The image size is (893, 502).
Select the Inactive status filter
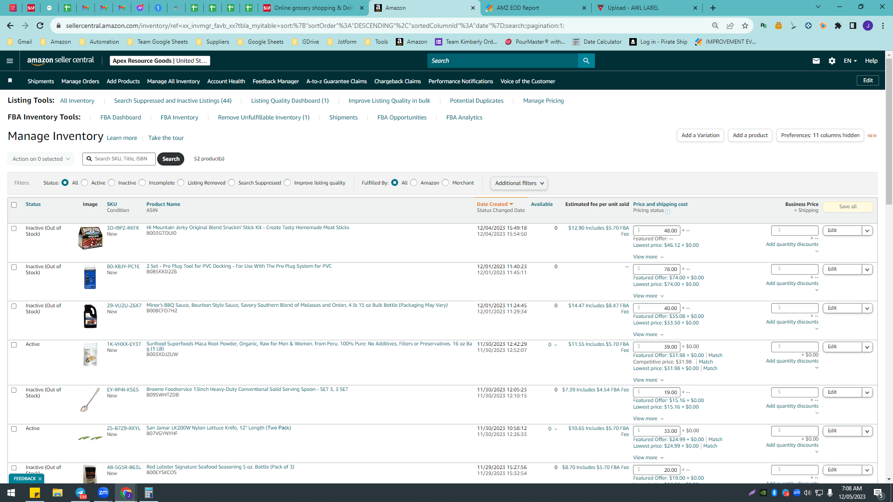pyautogui.click(x=112, y=183)
